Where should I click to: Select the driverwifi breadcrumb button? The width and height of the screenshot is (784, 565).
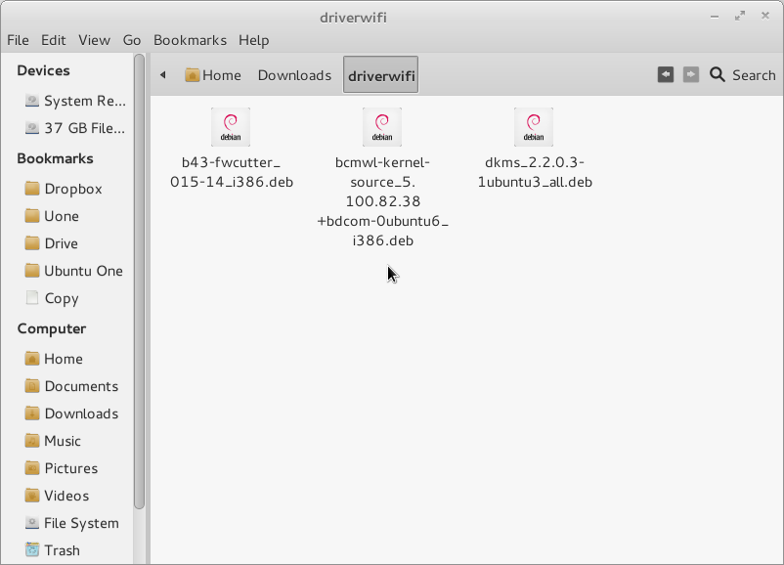(380, 74)
